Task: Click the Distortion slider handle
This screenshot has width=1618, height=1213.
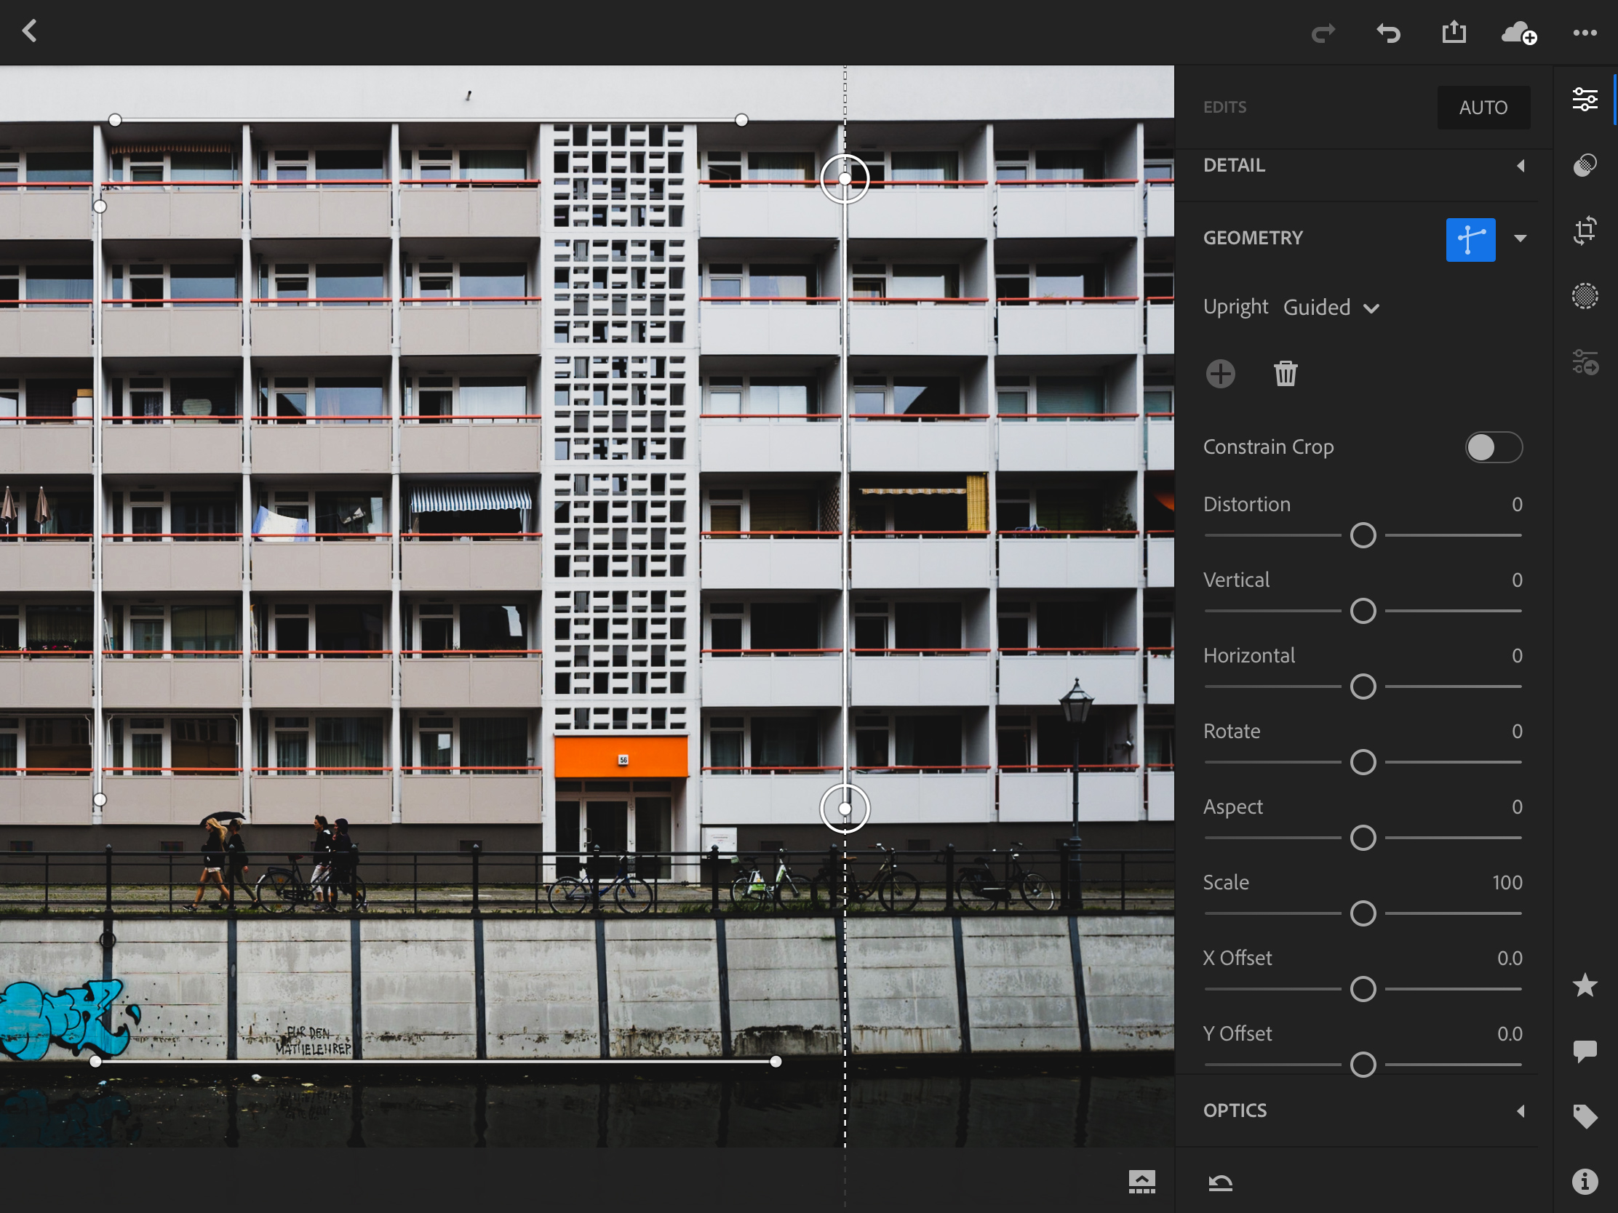Action: 1363,535
